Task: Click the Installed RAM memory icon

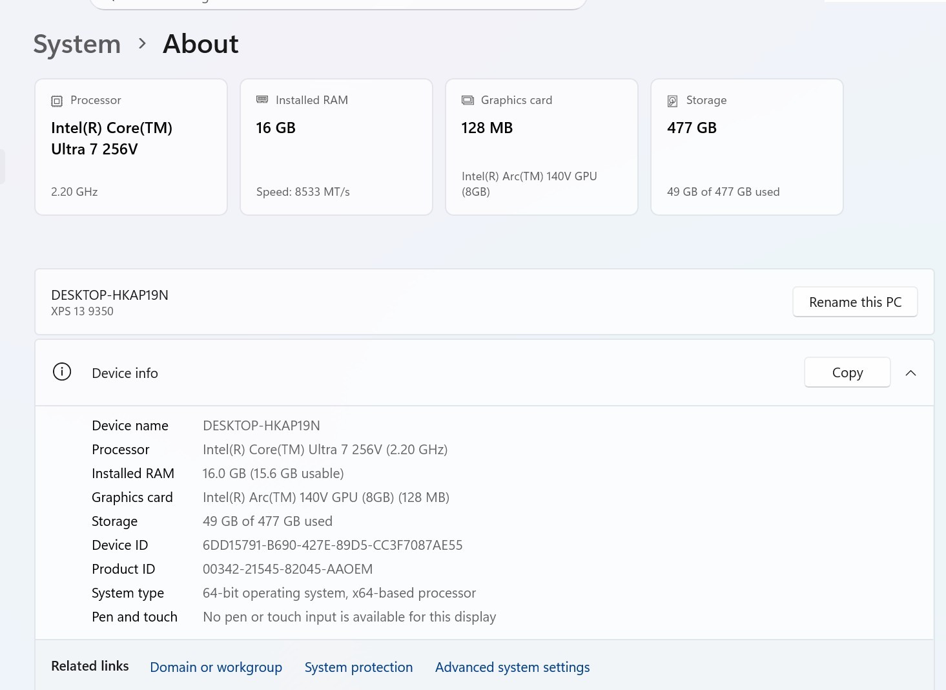Action: tap(262, 99)
